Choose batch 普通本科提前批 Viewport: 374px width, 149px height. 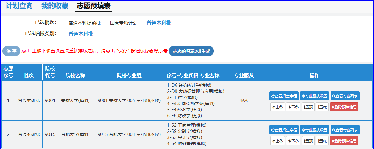[85, 23]
